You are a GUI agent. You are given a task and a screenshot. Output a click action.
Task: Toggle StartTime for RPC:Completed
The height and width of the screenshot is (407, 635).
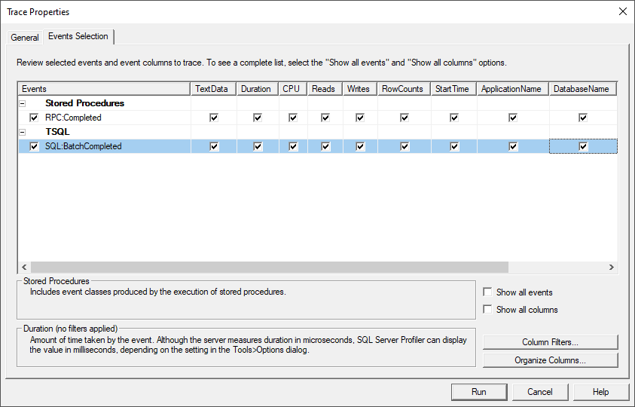454,118
